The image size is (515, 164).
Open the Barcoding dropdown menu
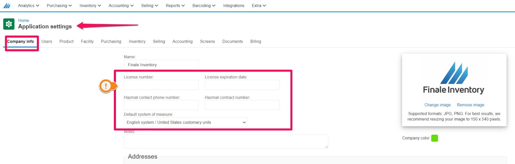[x=204, y=5]
